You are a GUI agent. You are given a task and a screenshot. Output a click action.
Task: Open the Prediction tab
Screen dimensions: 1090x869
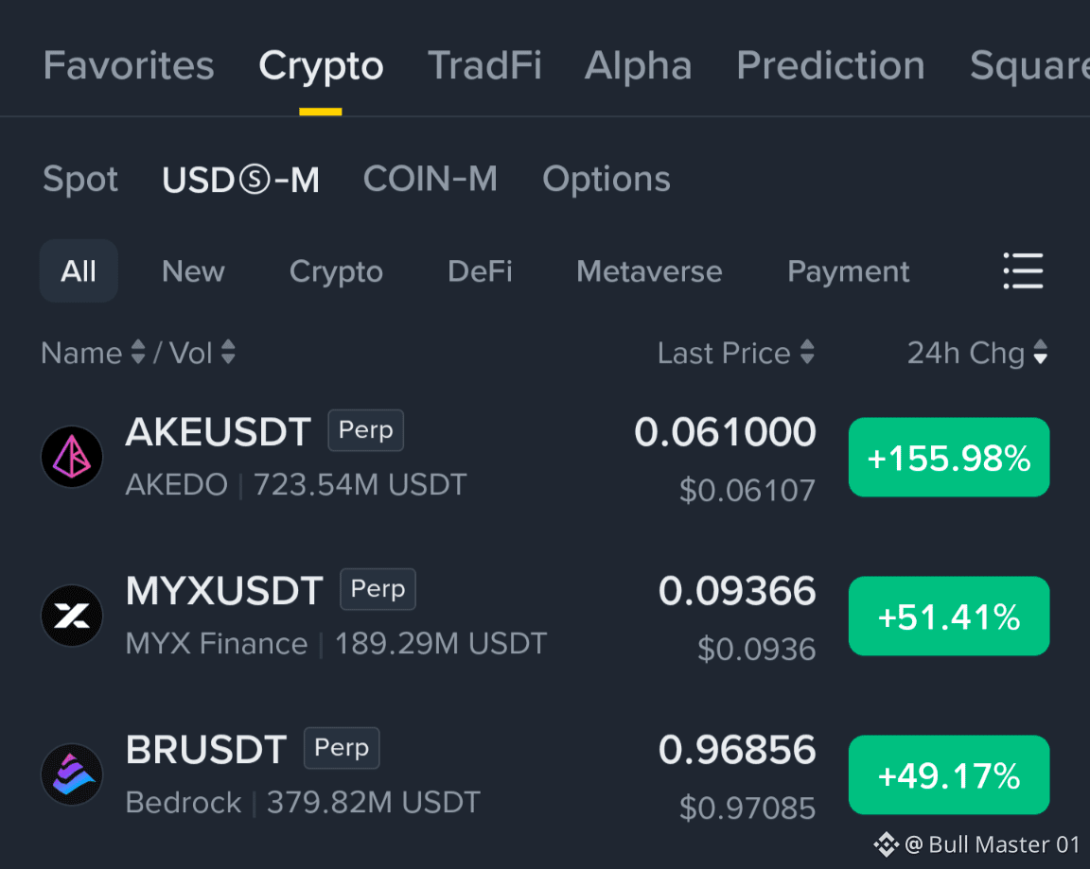831,66
